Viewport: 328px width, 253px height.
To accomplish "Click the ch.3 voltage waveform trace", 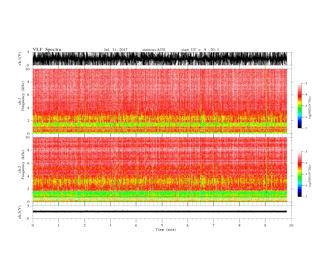I will coord(160,212).
